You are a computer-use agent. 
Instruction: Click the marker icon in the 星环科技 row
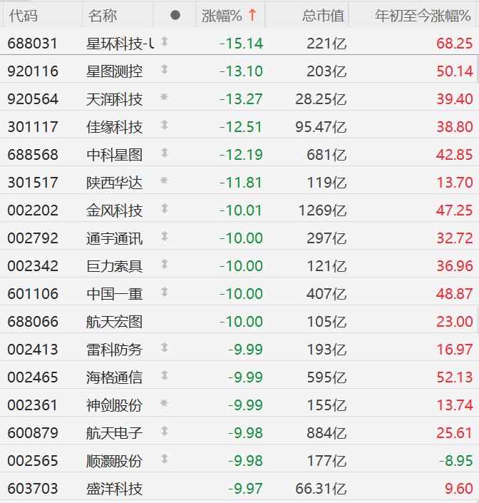click(x=165, y=41)
